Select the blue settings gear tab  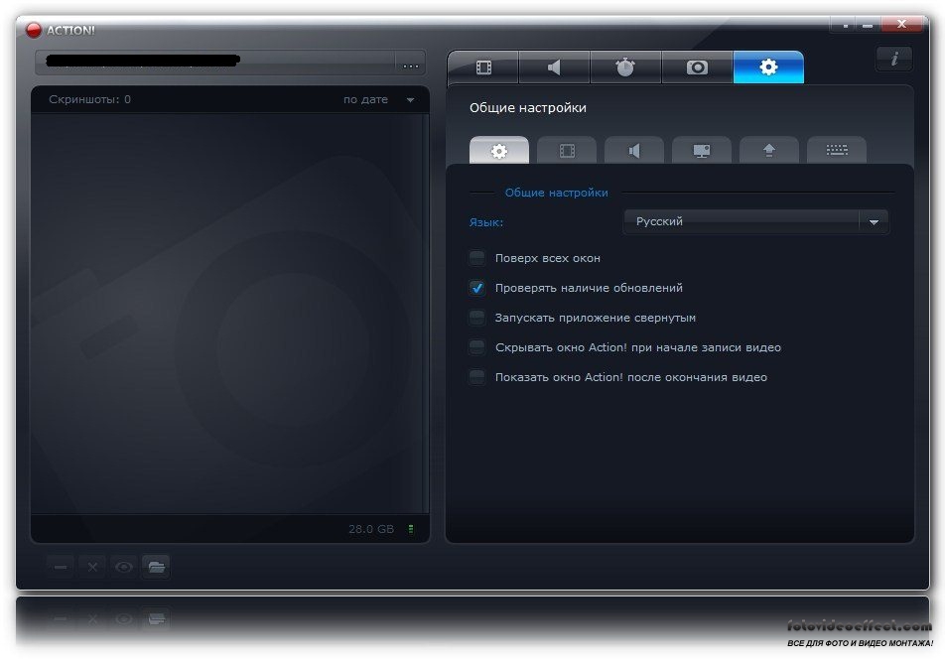[768, 66]
